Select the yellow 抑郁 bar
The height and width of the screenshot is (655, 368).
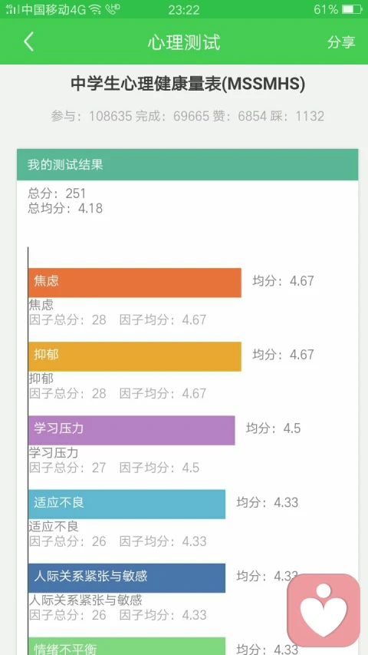pyautogui.click(x=135, y=356)
